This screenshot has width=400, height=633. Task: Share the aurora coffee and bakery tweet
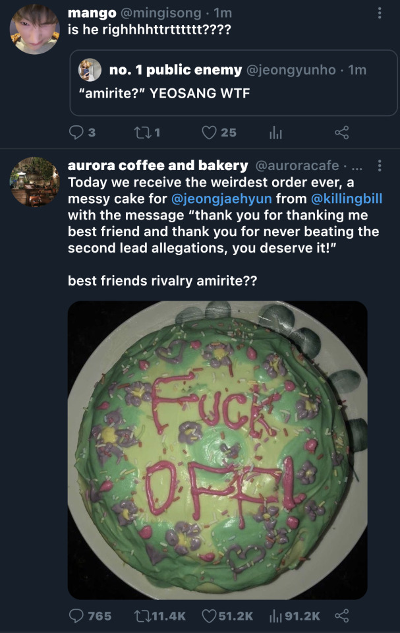[x=341, y=616]
